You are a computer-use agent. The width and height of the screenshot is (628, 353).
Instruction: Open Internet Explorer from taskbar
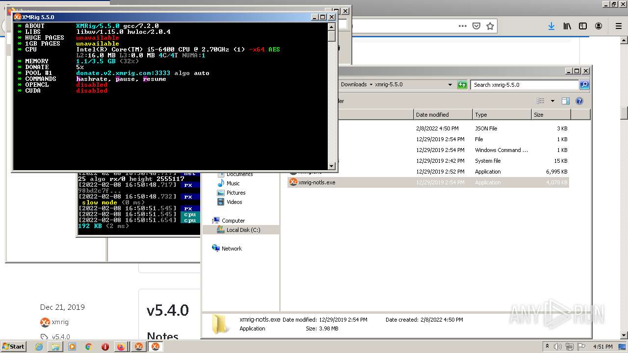point(39,347)
